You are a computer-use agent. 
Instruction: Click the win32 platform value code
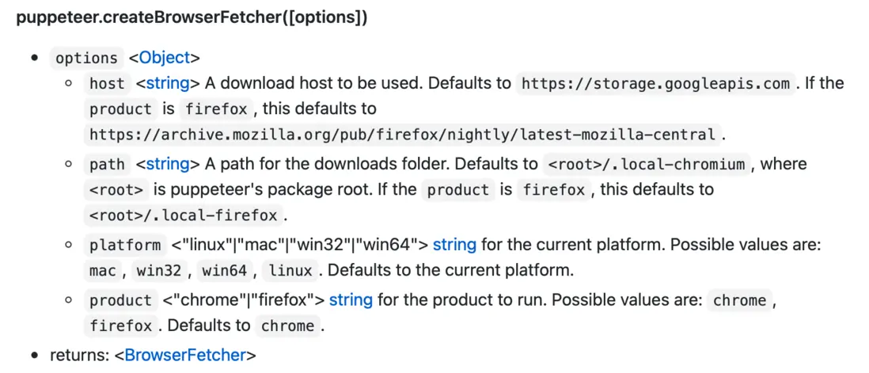159,271
